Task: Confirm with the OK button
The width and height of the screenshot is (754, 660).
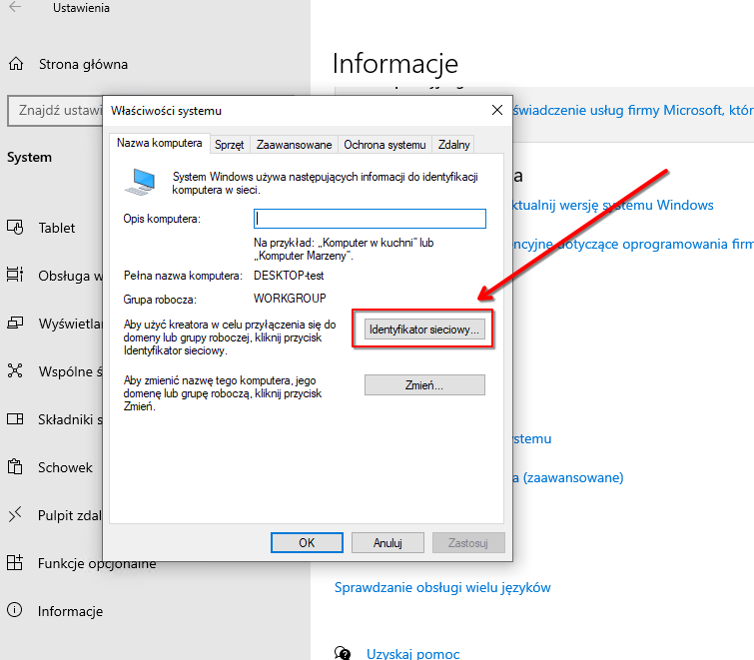Action: [x=307, y=543]
